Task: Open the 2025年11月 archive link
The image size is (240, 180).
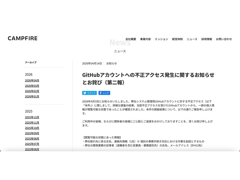Action: (x=32, y=123)
